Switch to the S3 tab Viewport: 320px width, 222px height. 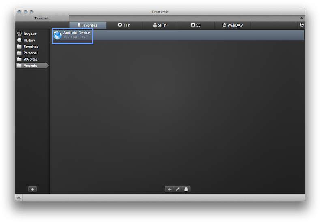tap(196, 25)
